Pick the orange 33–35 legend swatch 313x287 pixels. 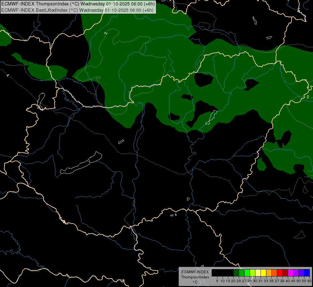[x=269, y=273]
